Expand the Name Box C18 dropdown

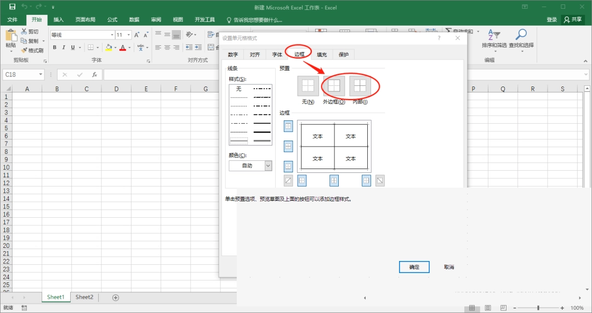[x=41, y=74]
